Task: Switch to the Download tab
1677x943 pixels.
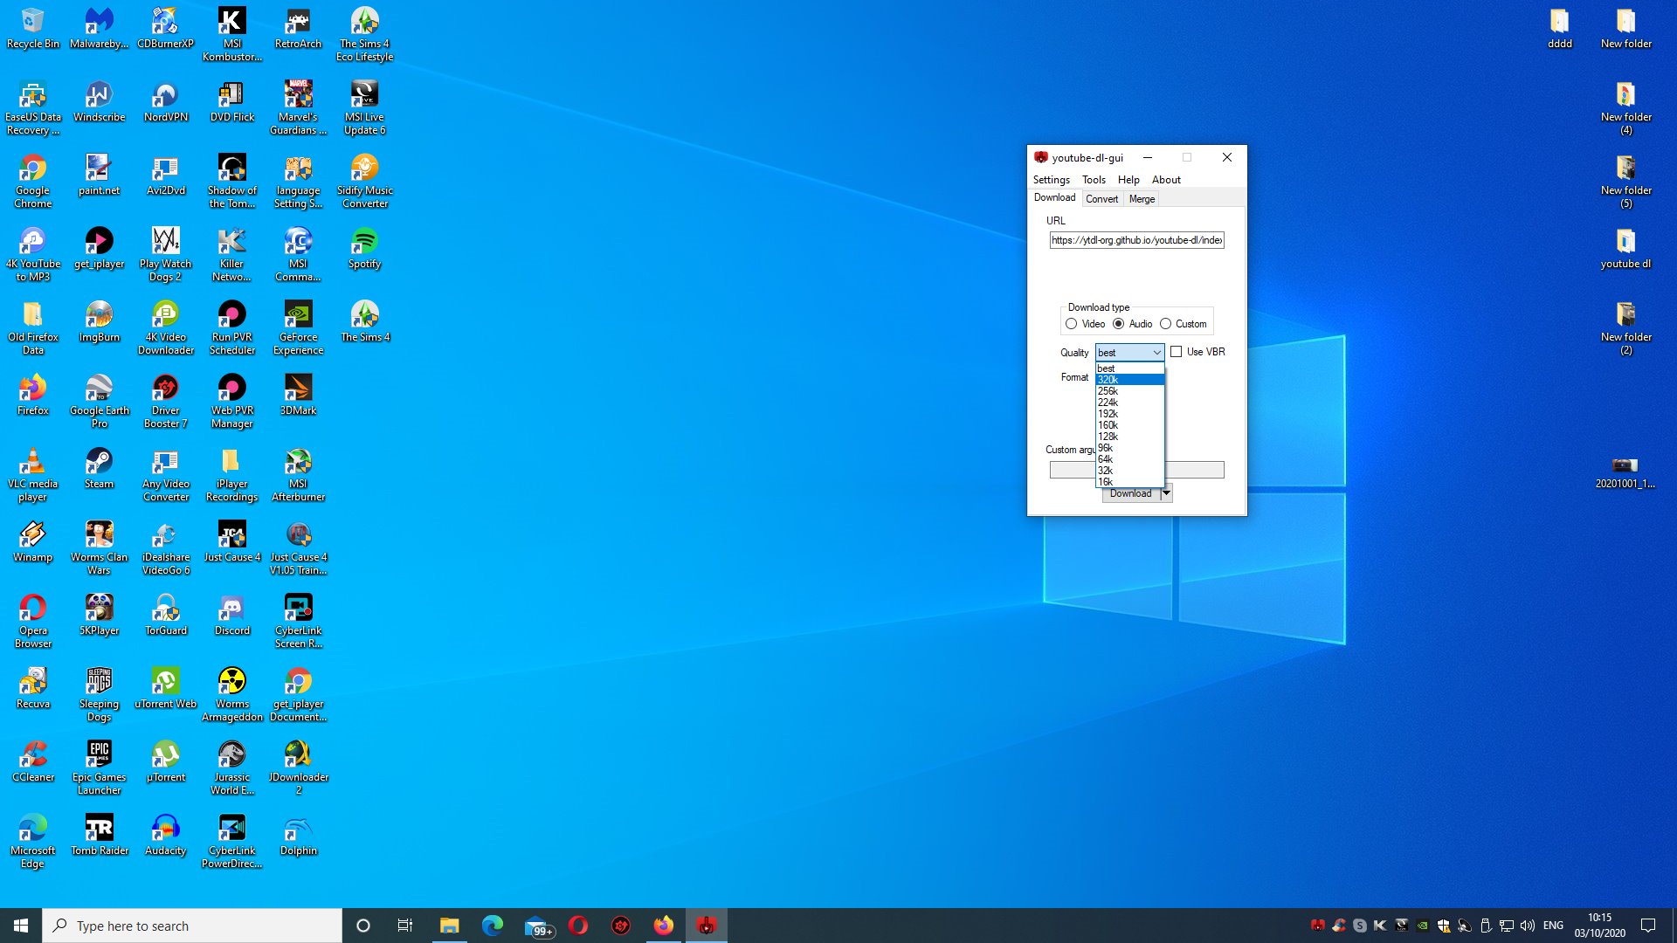Action: [x=1054, y=198]
